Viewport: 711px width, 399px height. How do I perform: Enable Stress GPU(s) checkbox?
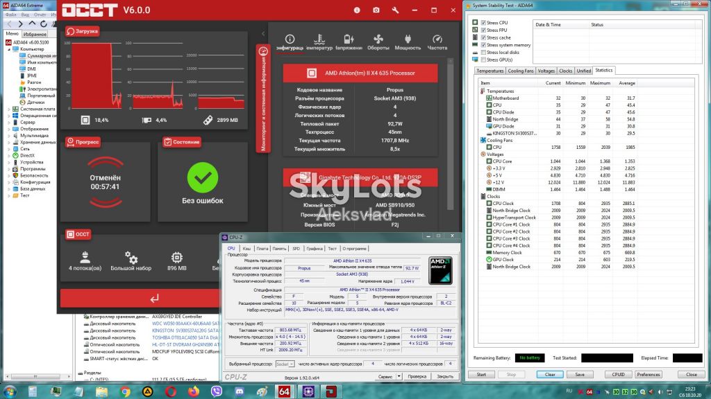point(484,60)
